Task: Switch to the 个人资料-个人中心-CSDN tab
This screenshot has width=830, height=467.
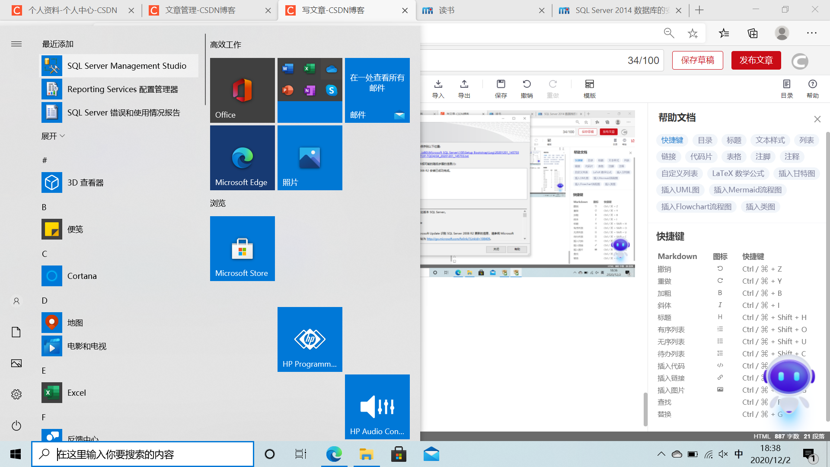Action: [73, 10]
